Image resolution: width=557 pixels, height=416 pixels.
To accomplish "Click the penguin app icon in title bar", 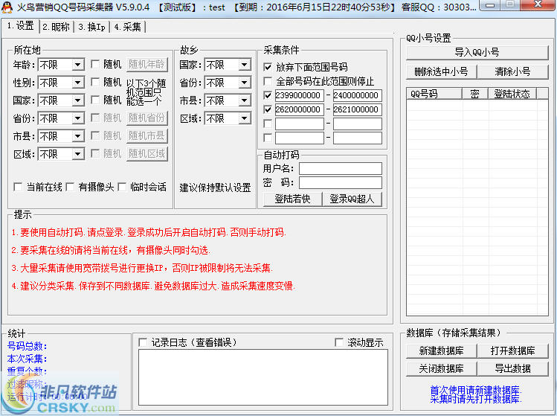I will click(x=7, y=7).
